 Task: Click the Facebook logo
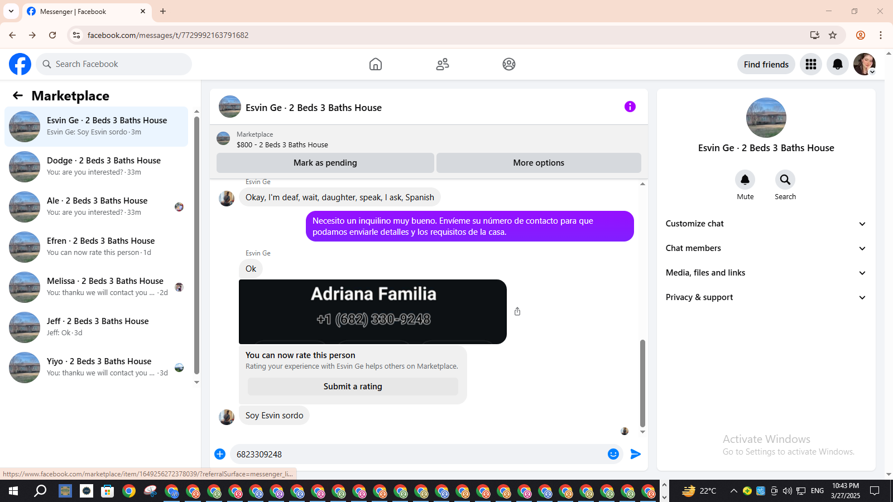coord(20,64)
